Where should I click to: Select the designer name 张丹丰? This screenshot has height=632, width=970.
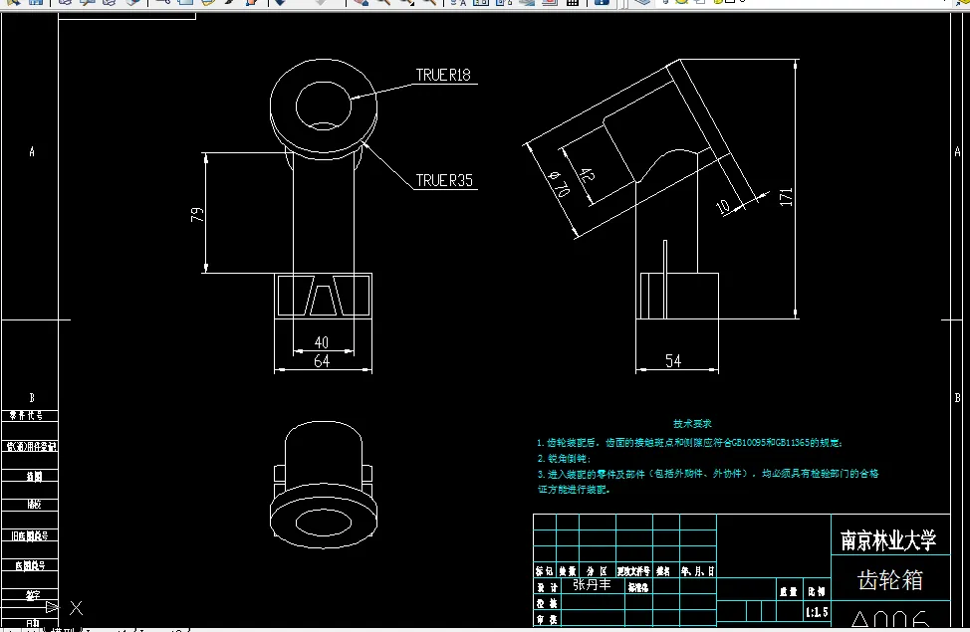pyautogui.click(x=592, y=584)
